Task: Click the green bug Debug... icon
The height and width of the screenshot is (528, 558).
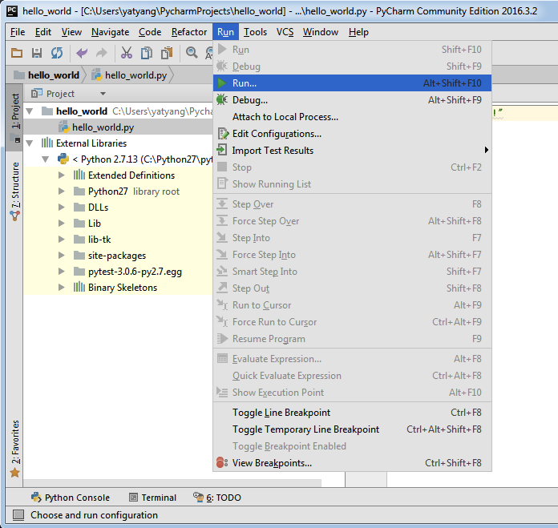Action: click(222, 99)
